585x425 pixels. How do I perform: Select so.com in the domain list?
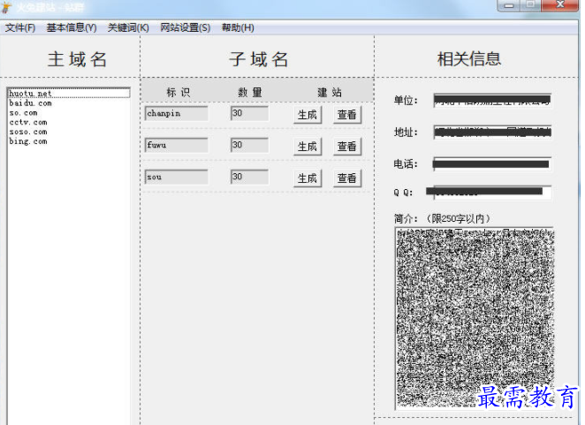tap(69, 113)
